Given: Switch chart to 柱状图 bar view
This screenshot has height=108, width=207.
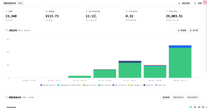Looking at the screenshot, I should [x=182, y=30].
